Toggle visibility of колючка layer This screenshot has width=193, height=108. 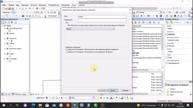8,38
